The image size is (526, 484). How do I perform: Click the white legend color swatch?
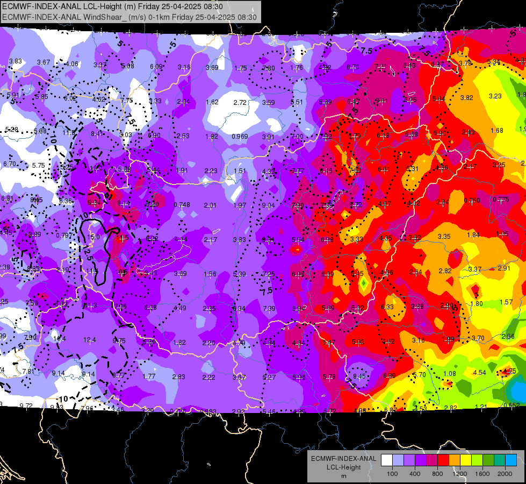coord(387,460)
